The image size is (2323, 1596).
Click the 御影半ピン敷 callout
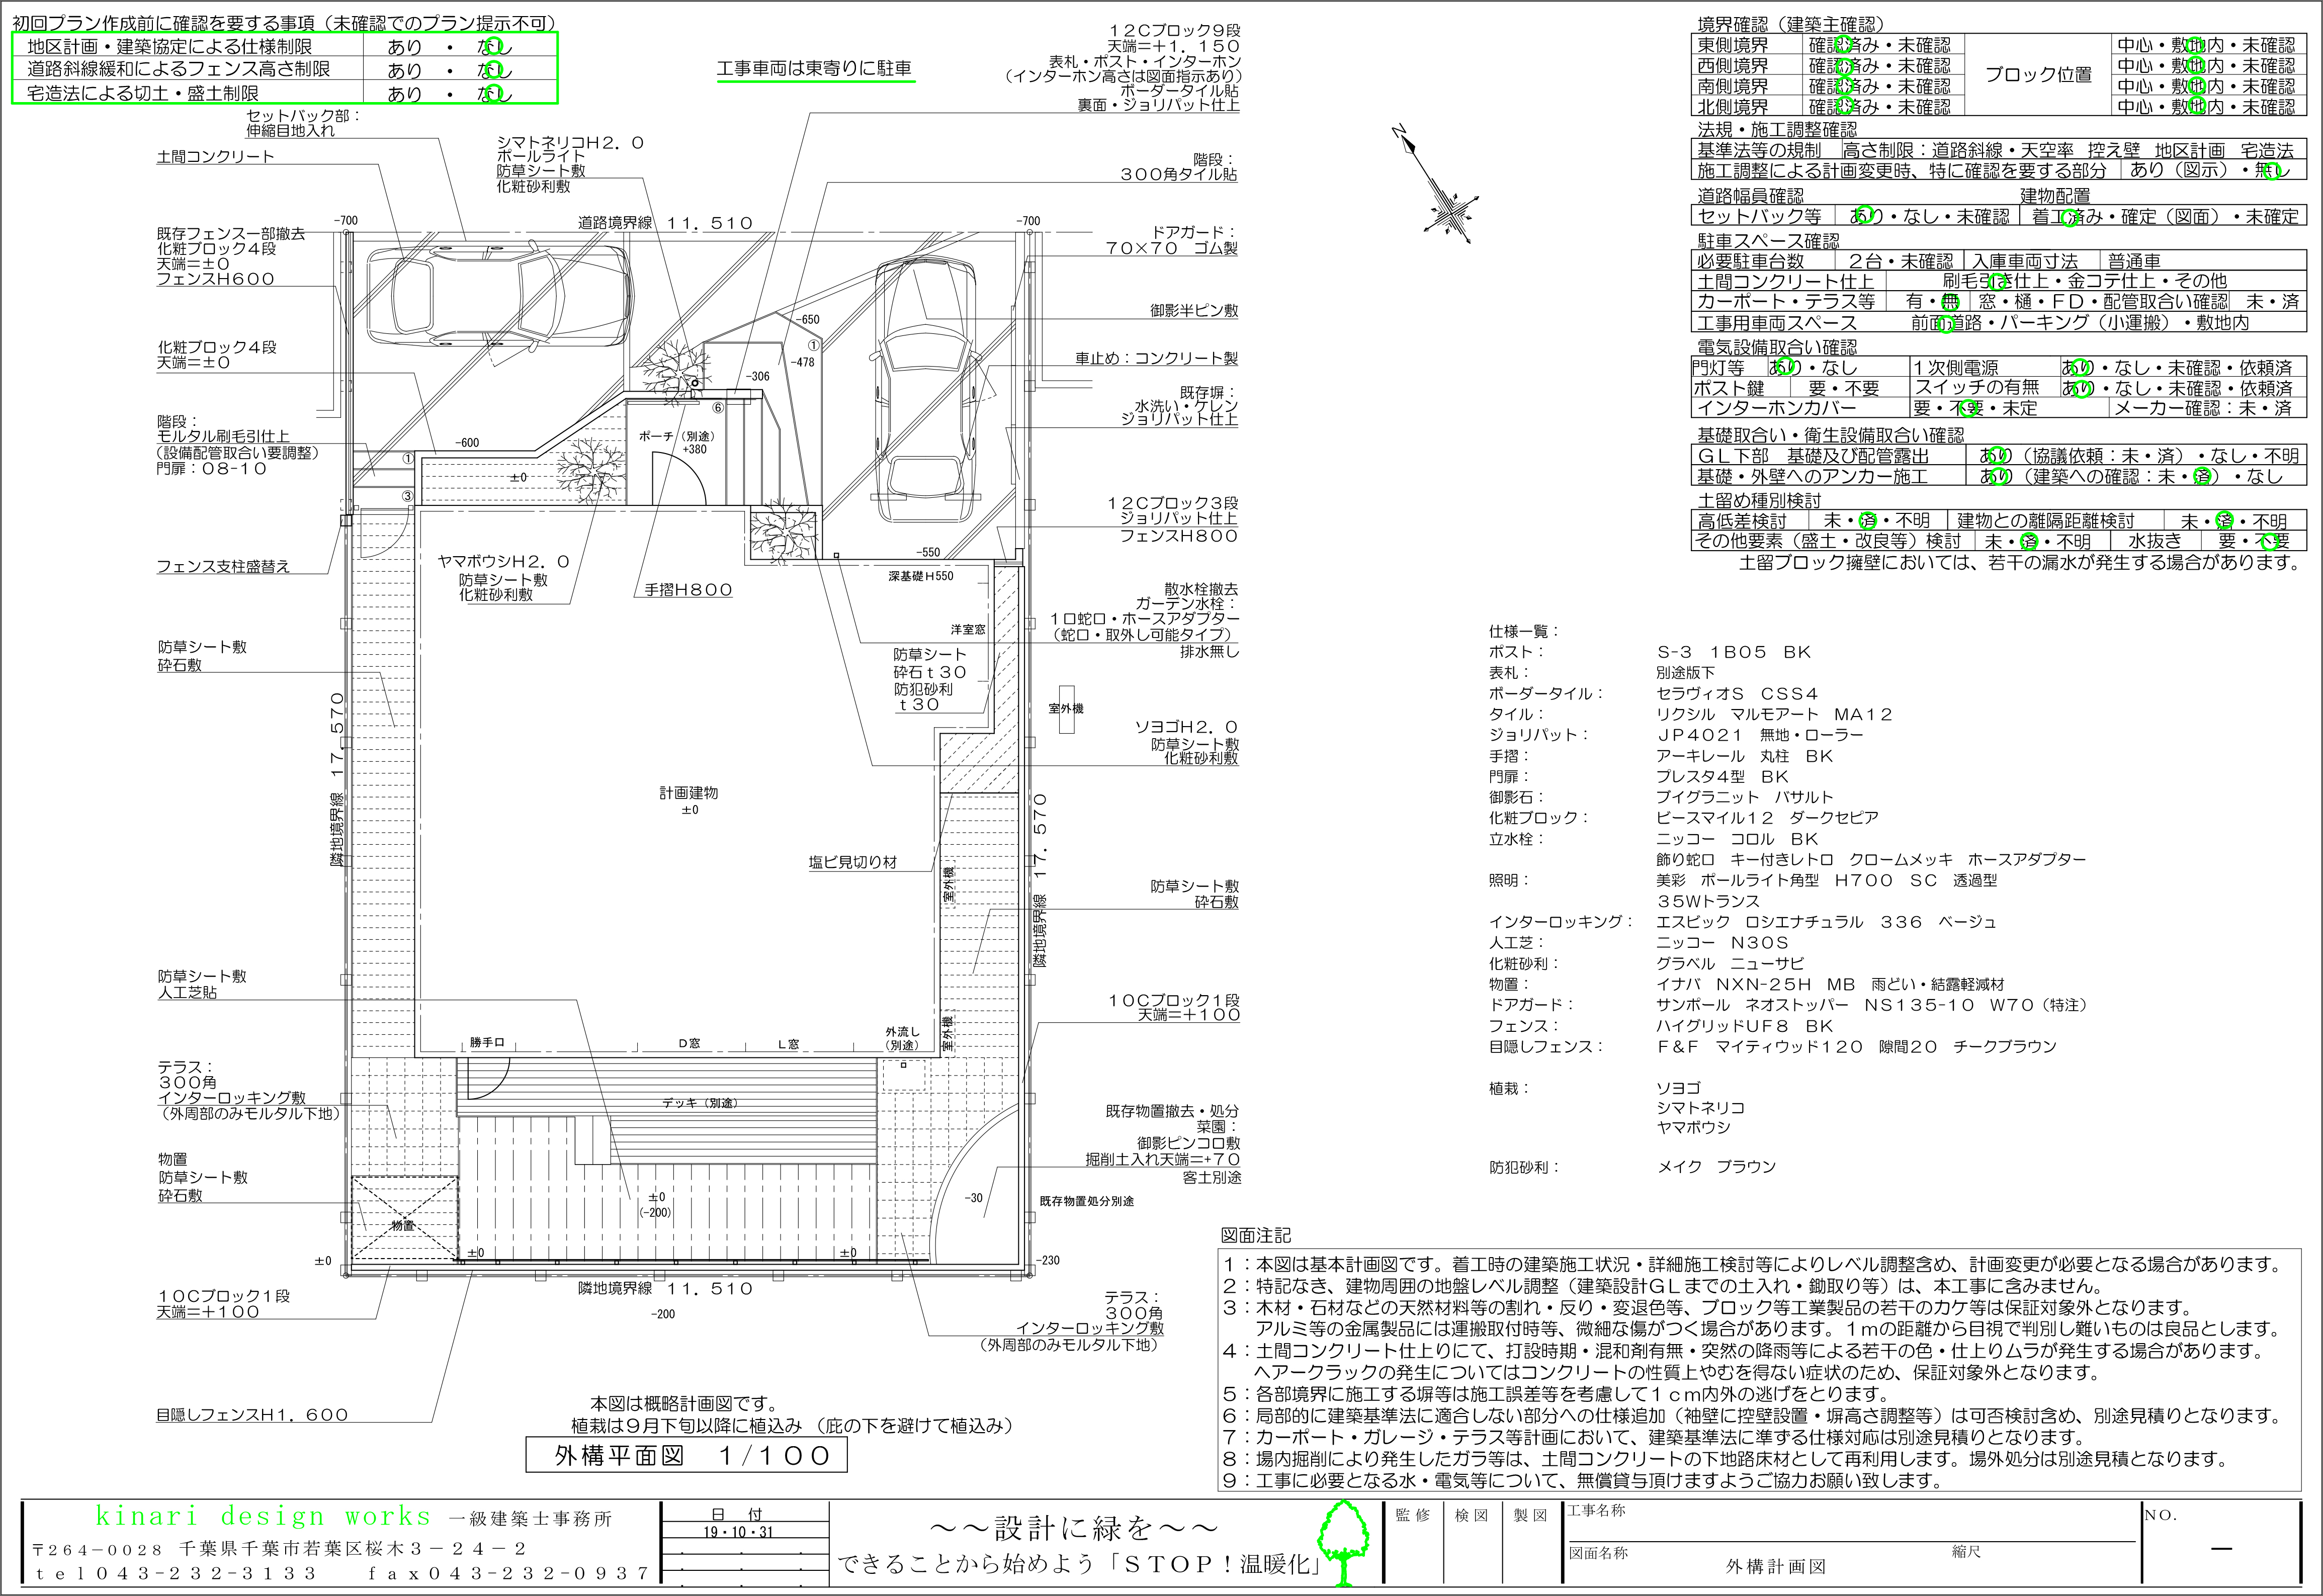(1194, 311)
